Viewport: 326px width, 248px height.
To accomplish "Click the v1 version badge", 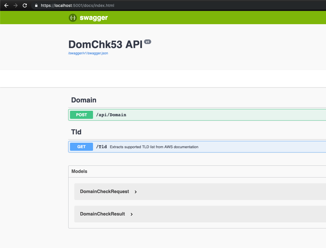I will pyautogui.click(x=147, y=42).
